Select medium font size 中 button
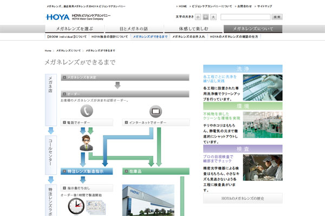Image resolution: width=325 pixels, height=216 pixels. point(206,17)
